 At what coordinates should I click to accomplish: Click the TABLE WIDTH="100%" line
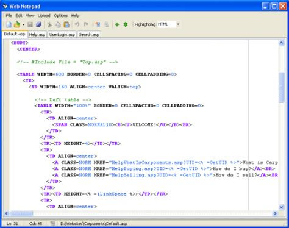point(119,105)
